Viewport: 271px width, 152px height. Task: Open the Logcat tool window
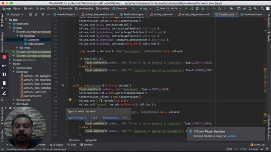(57, 144)
